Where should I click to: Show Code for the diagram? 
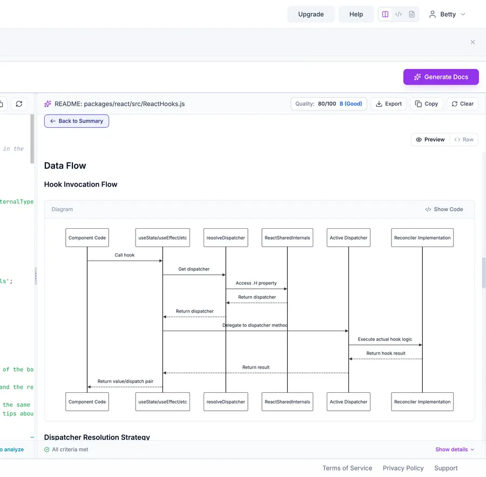pos(444,209)
